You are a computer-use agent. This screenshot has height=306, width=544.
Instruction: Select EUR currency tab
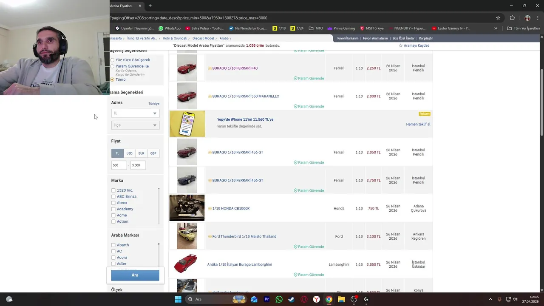[141, 153]
